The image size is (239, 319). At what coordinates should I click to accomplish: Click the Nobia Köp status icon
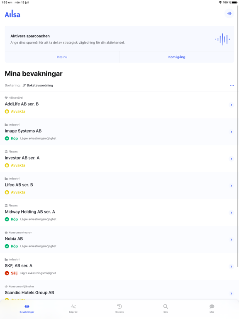(7, 246)
